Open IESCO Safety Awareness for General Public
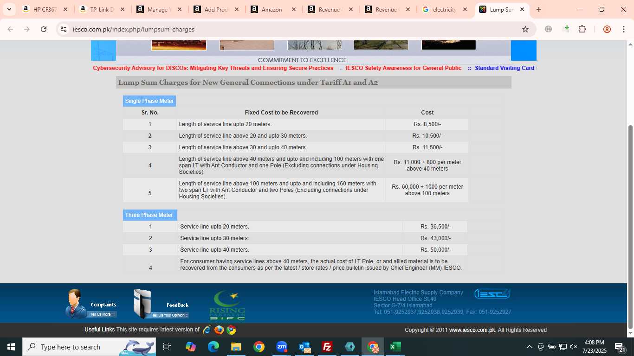 click(403, 68)
